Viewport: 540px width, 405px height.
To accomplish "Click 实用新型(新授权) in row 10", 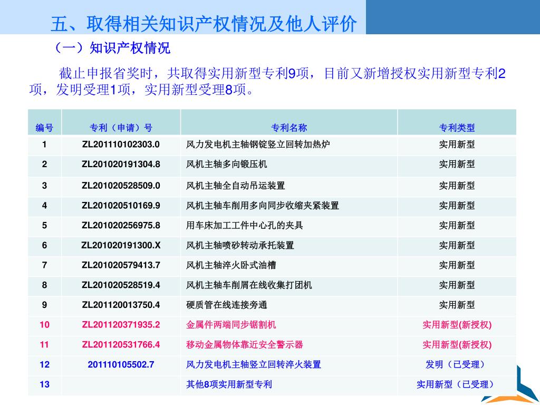I will (x=457, y=325).
